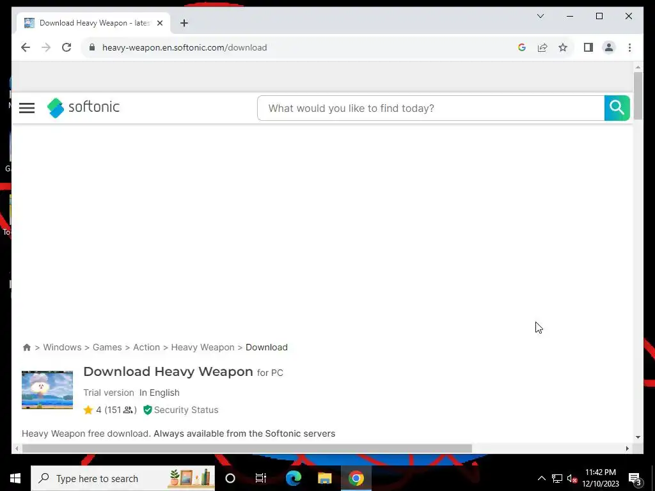Open the Action breadcrumb link
The width and height of the screenshot is (655, 491).
pos(146,347)
